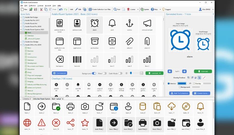Toggle the Background switch under icon grid
Image resolution: width=234 pixels, height=135 pixels.
pyautogui.click(x=94, y=73)
